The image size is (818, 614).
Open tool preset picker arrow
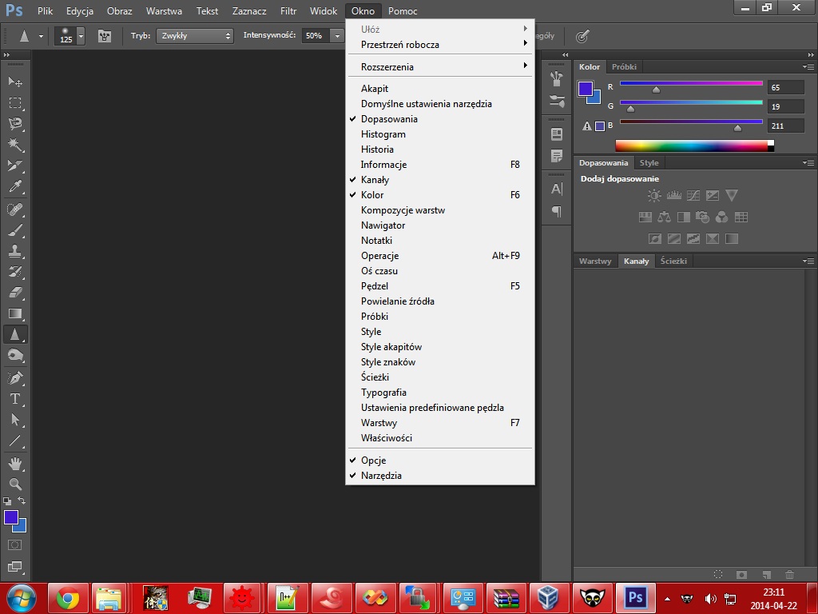[42, 36]
